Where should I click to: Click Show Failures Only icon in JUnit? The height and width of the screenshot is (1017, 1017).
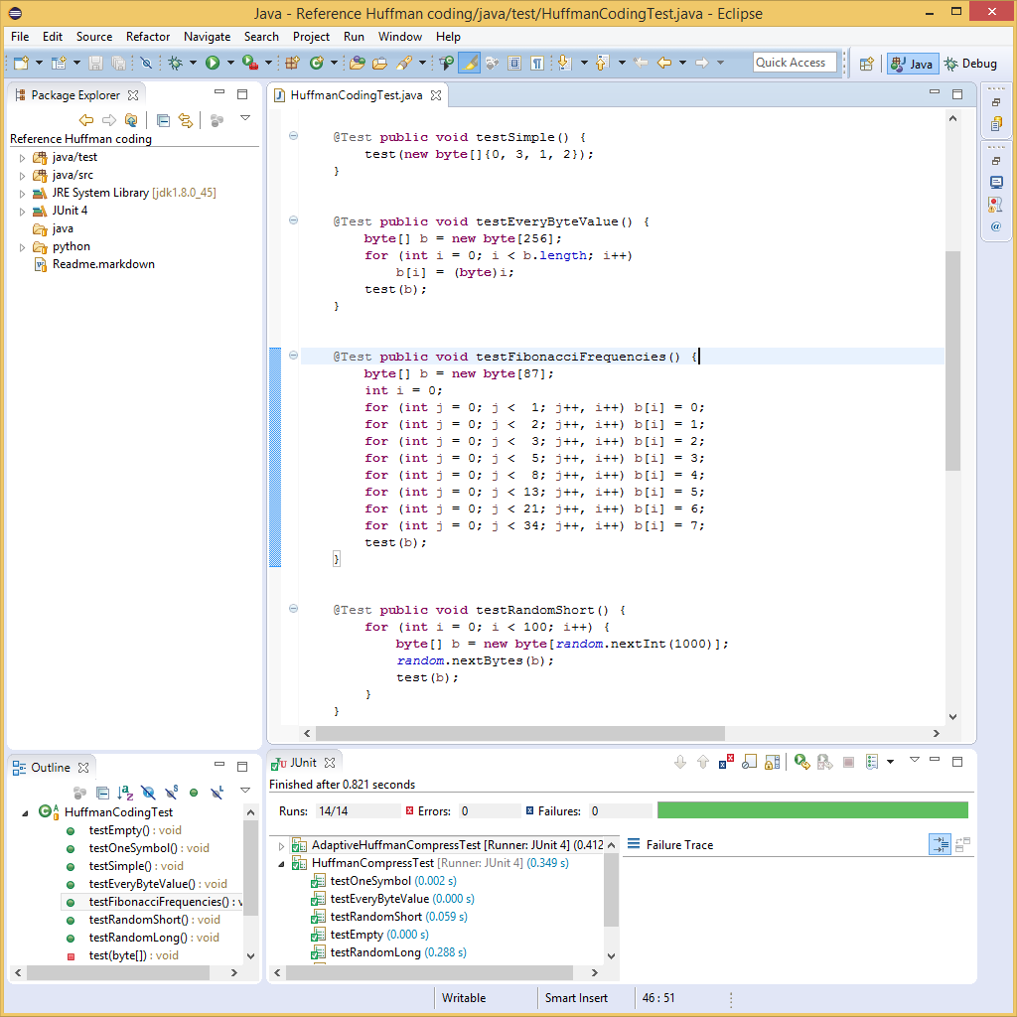click(726, 762)
